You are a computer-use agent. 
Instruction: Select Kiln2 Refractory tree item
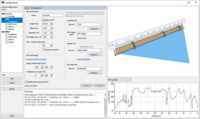[12, 37]
